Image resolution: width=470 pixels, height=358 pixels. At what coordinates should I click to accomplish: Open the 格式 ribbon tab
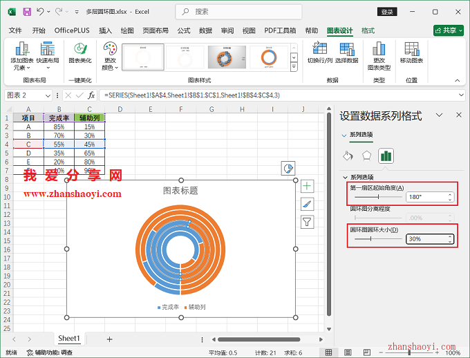pos(368,30)
